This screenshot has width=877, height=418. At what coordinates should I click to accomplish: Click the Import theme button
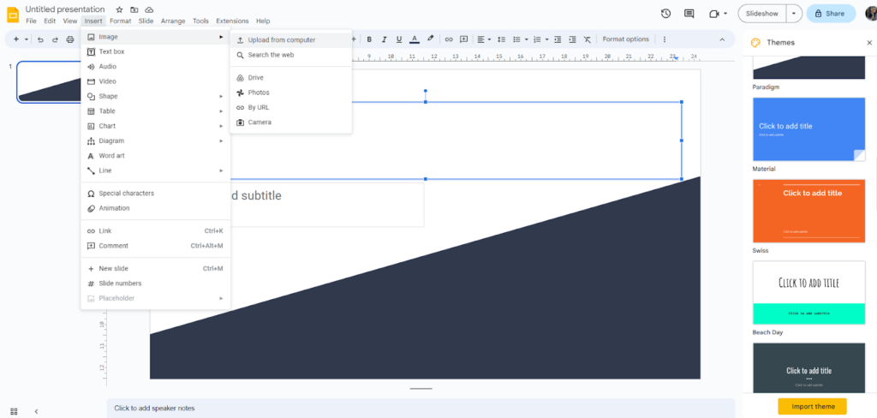[812, 406]
